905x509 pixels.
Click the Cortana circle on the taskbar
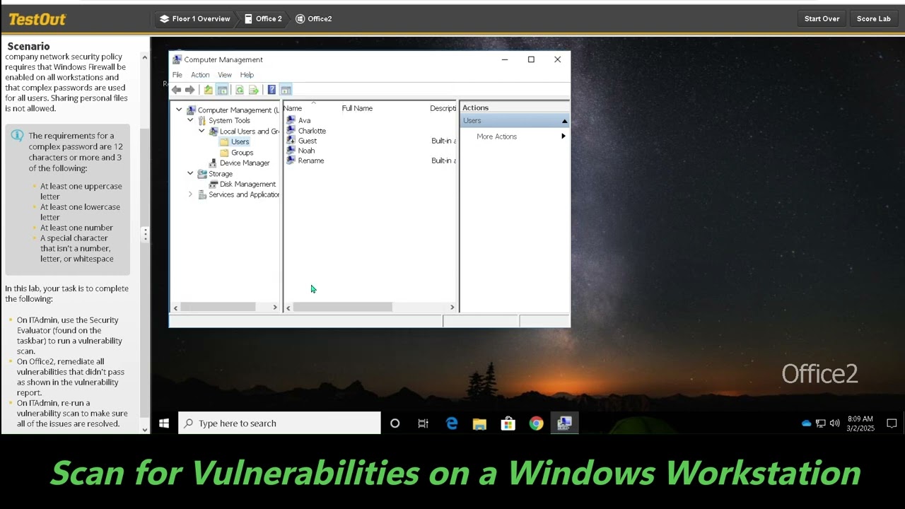pyautogui.click(x=395, y=423)
